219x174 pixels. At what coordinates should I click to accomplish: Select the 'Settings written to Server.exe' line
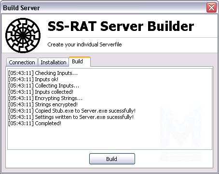(71, 117)
